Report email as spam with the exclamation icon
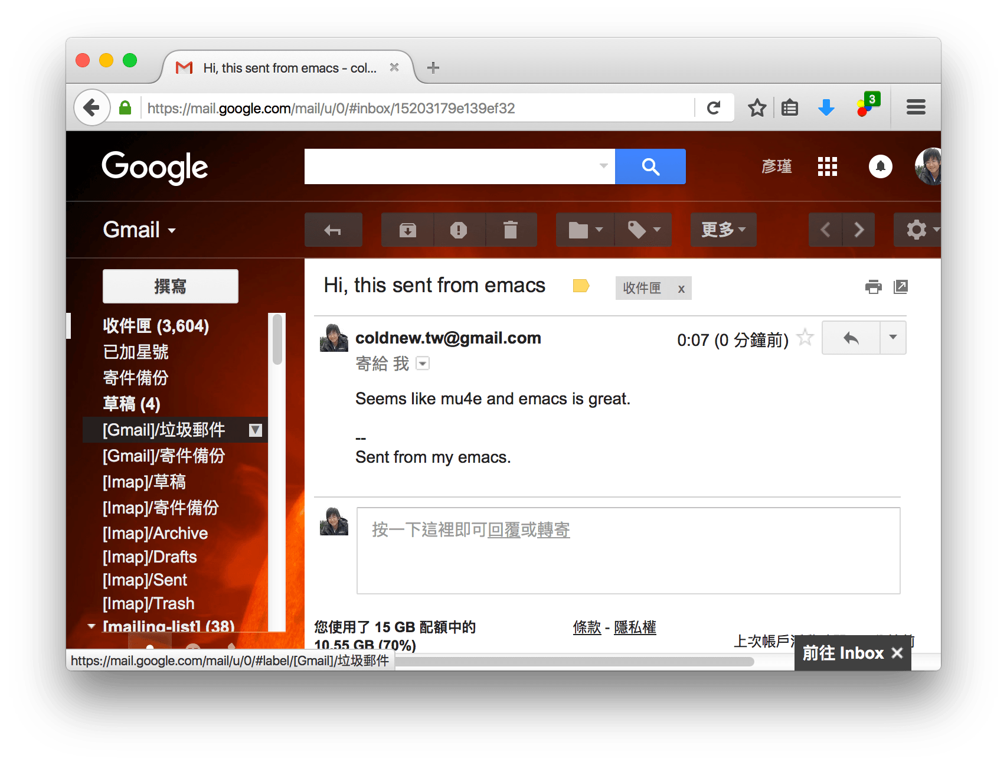The height and width of the screenshot is (765, 1007). [459, 230]
